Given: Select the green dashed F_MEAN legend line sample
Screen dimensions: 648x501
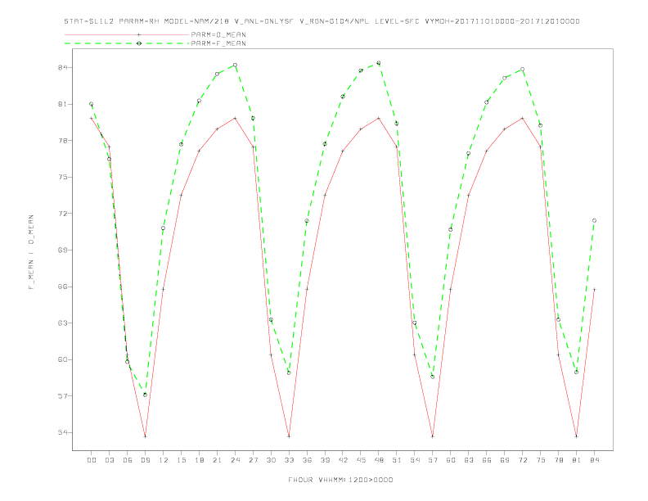Looking at the screenshot, I should coord(127,43).
